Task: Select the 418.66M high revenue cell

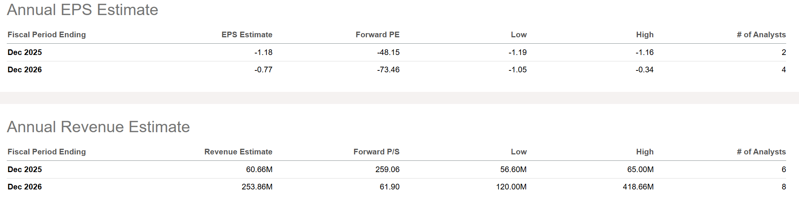Action: pyautogui.click(x=638, y=187)
